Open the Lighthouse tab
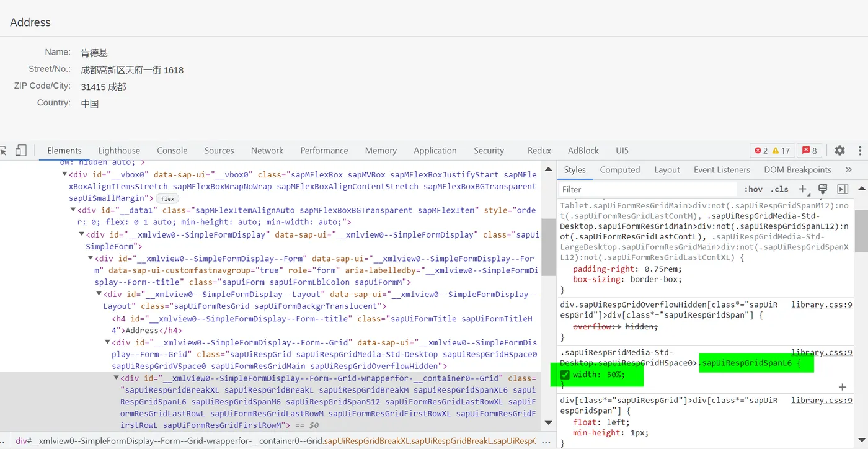This screenshot has width=868, height=449. [x=119, y=151]
